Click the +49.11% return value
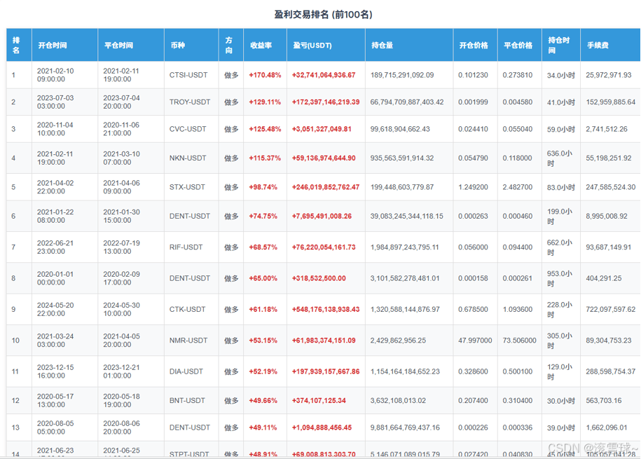Screen dimensions: 641x459 click(x=263, y=428)
